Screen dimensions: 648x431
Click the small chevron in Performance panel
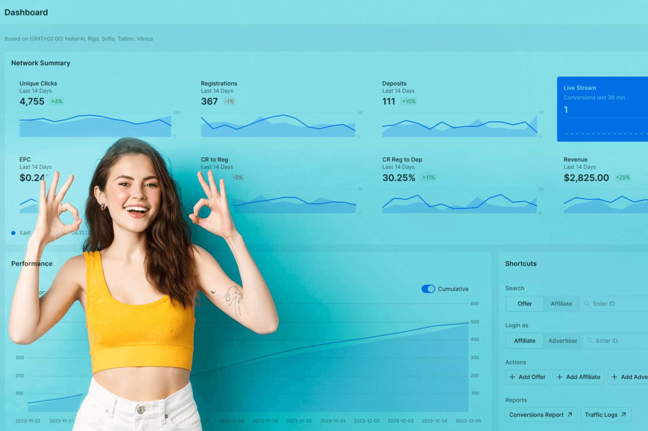(x=213, y=292)
